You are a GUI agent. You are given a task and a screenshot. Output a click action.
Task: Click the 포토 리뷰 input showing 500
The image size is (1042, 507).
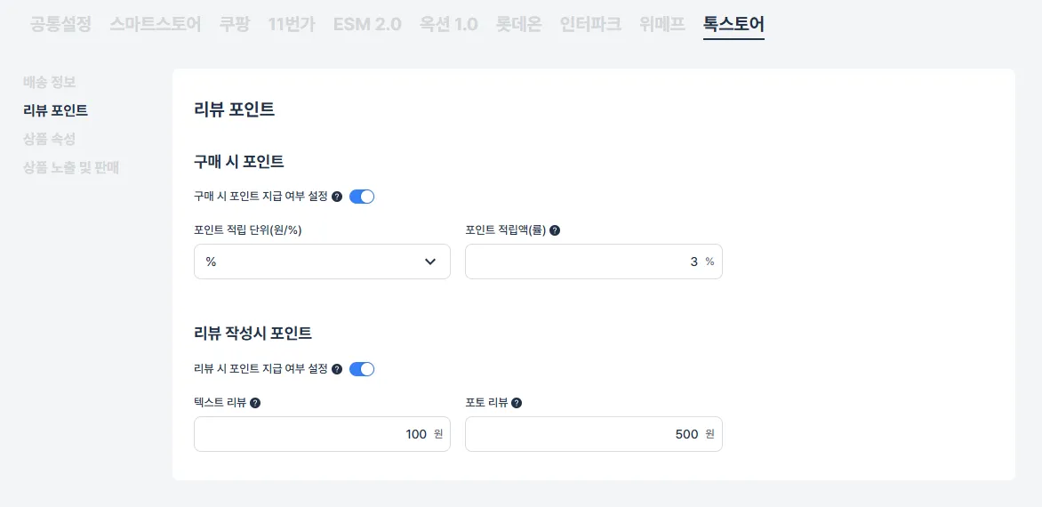pyautogui.click(x=593, y=434)
